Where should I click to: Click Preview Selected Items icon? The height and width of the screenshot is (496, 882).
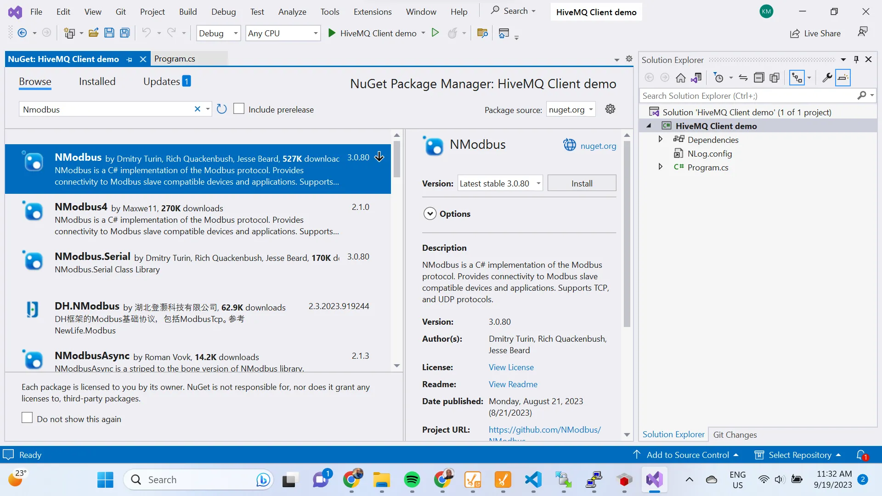tap(842, 78)
